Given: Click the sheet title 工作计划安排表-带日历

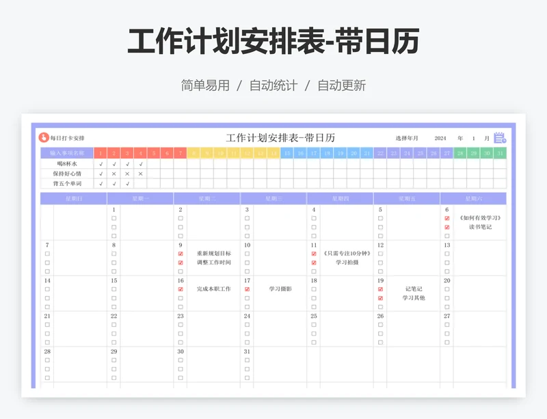Looking at the screenshot, I should (280, 138).
